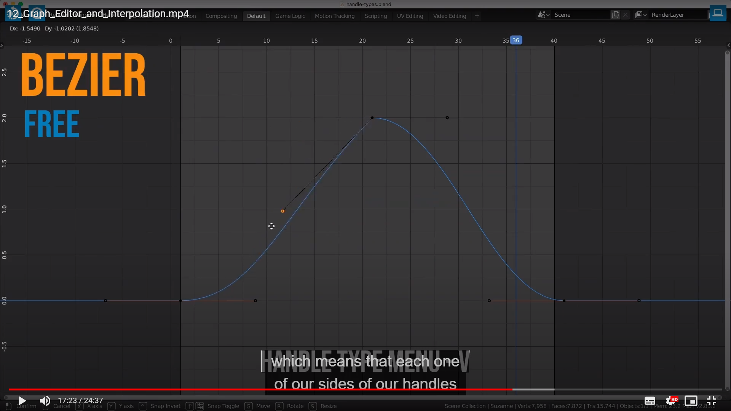731x411 pixels.
Task: Switch to the UV Editing workspace tab
Action: pos(410,16)
